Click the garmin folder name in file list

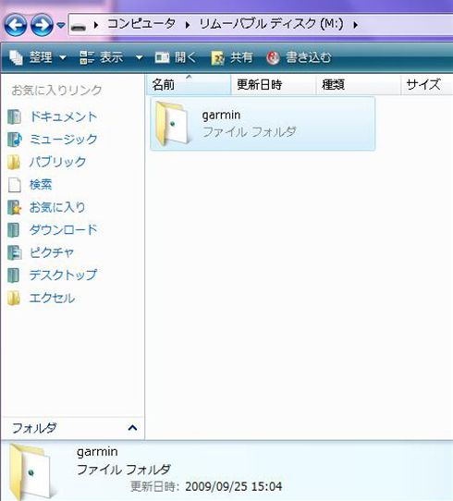pos(221,115)
